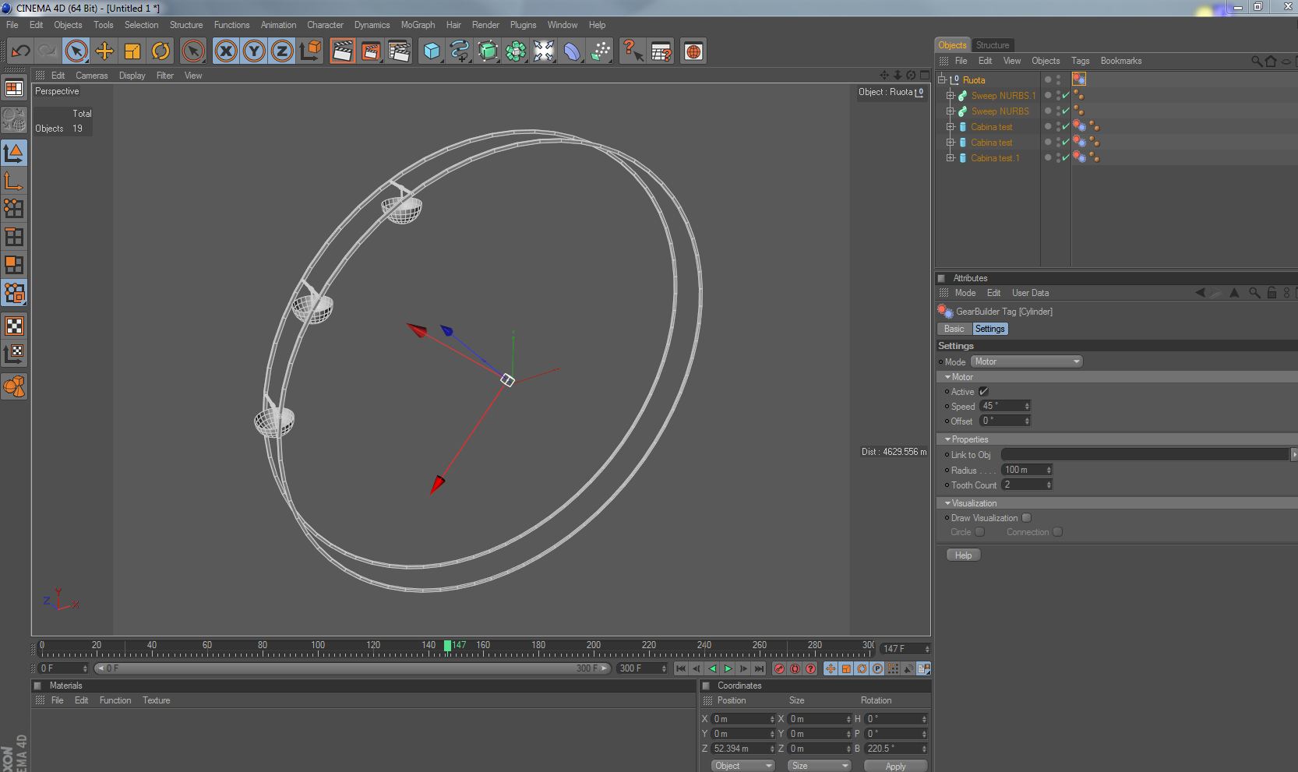Viewport: 1298px width, 772px height.
Task: Expand the Sweep NURBS.1 tree node
Action: pyautogui.click(x=951, y=96)
